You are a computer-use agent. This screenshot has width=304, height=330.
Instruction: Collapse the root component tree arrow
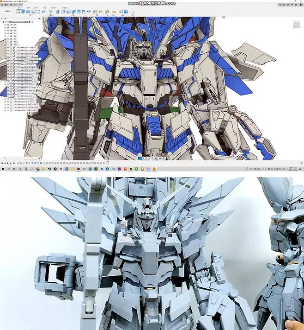[x=3, y=22]
